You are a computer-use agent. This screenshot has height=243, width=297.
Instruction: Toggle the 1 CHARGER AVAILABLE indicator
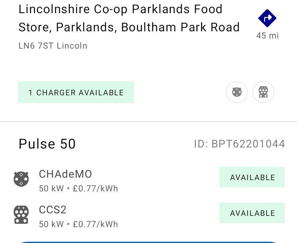coord(76,93)
